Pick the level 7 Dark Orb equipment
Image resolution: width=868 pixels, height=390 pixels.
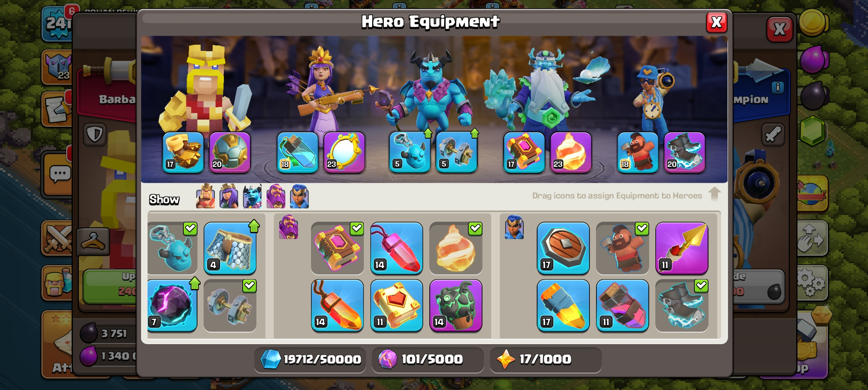(172, 305)
